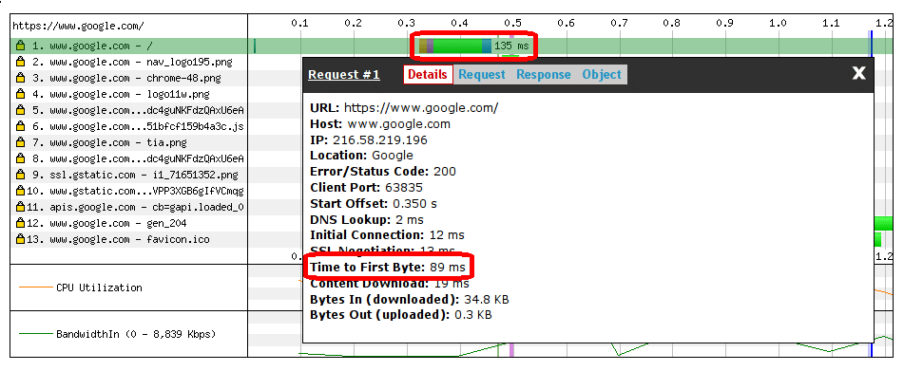Screen dimensions: 904x371
Task: Click lock icon beside favicon.ico
Action: coord(21,239)
